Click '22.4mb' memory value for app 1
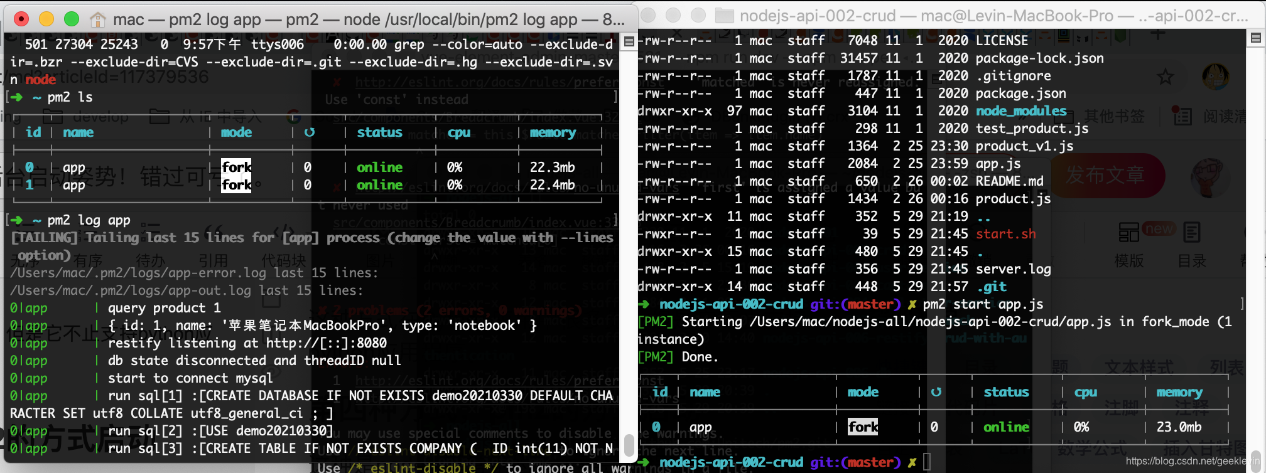The width and height of the screenshot is (1266, 473). coord(552,185)
